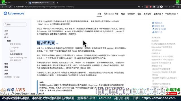Close the first AWS tab
Image resolution: width=181 pixels, height=101 pixels.
click(x=26, y=3)
